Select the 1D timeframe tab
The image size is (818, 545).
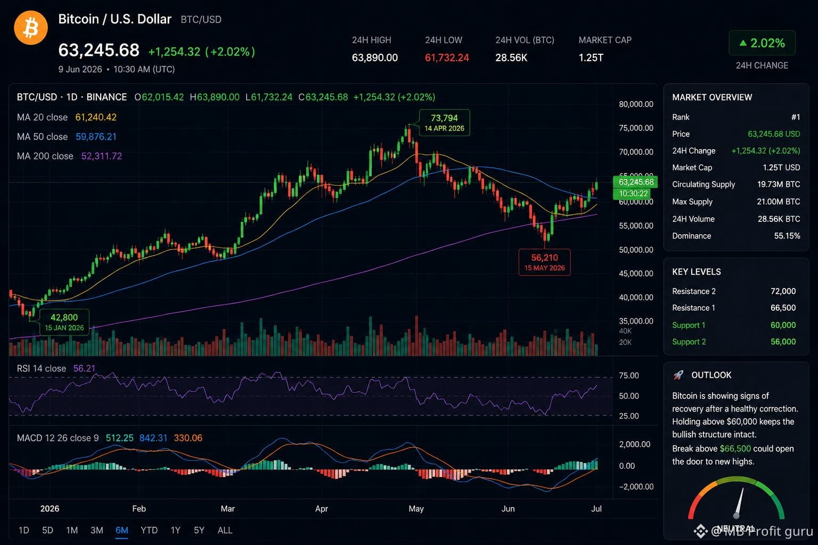click(x=24, y=530)
